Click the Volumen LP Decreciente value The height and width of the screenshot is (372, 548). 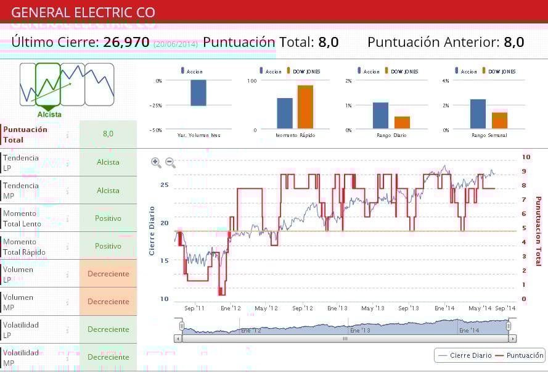pos(108,274)
